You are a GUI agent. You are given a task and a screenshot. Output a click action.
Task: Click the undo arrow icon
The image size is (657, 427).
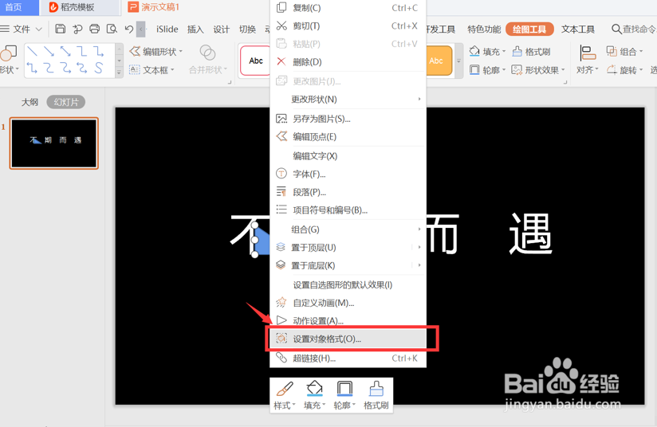[x=128, y=29]
